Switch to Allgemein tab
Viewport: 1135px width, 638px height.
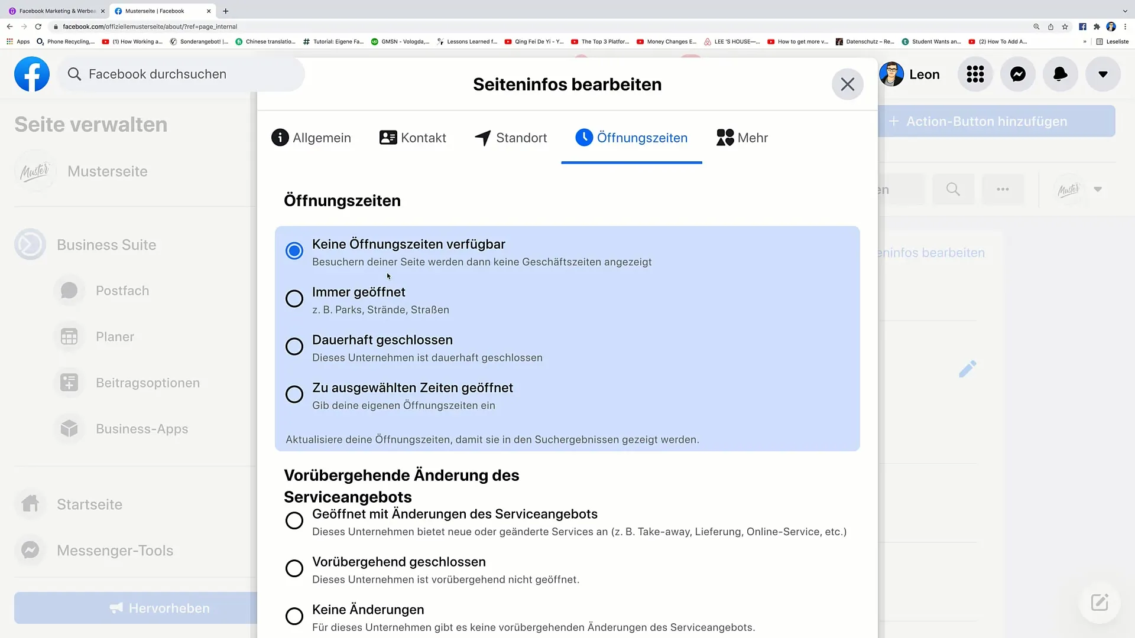pyautogui.click(x=311, y=138)
